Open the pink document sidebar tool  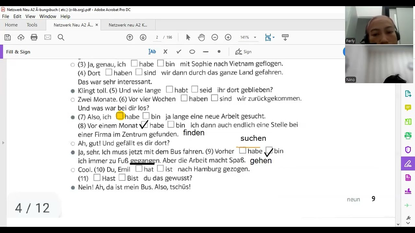pos(408,178)
